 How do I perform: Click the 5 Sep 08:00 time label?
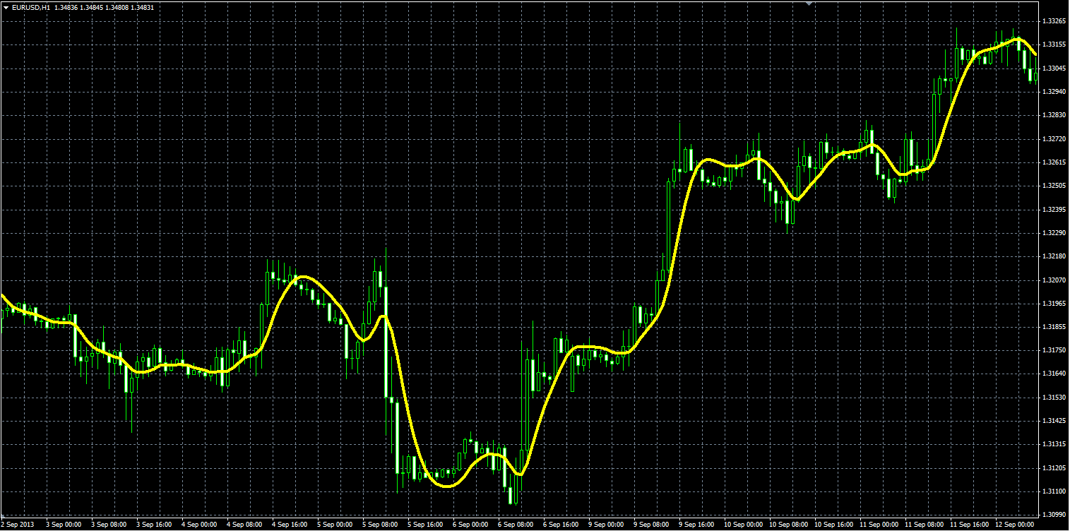pos(379,525)
